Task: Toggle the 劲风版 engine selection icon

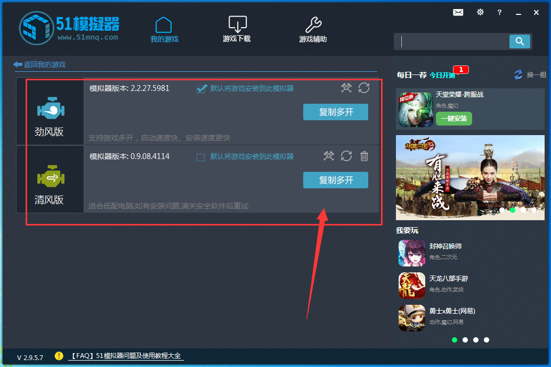Action: (x=52, y=108)
